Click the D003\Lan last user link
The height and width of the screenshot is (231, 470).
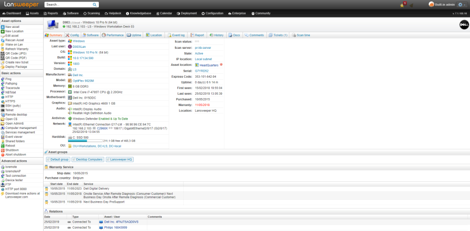pyautogui.click(x=79, y=46)
